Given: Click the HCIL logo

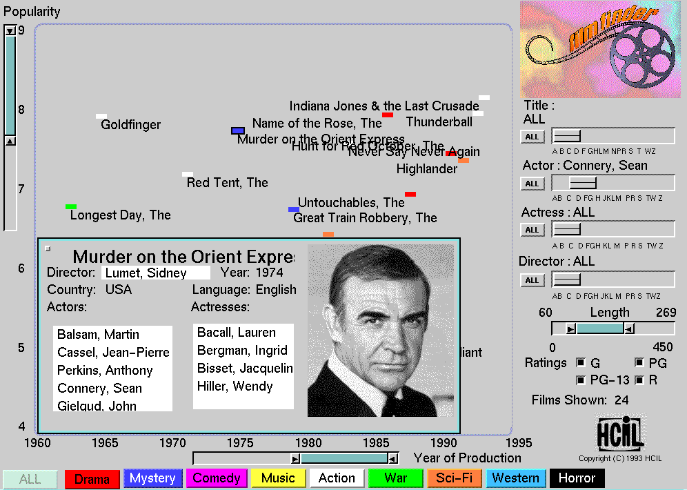Looking at the screenshot, I should tap(620, 433).
